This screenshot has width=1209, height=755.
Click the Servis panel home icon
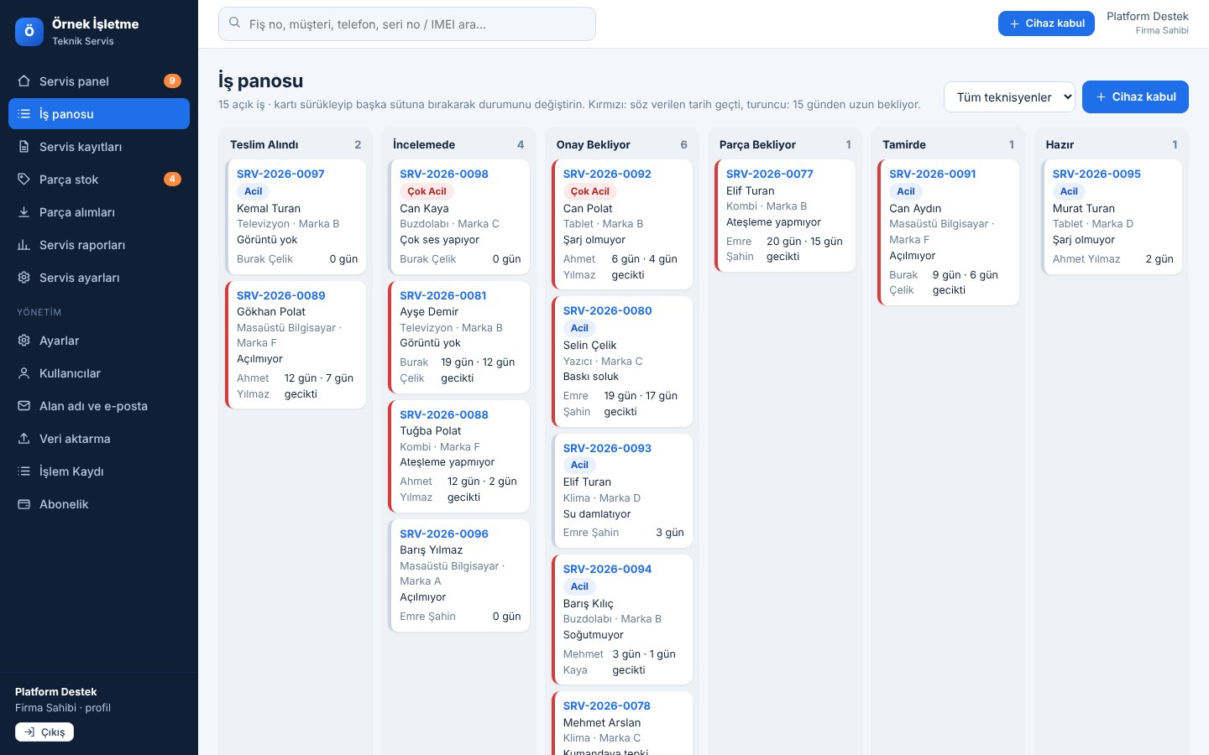pos(24,81)
